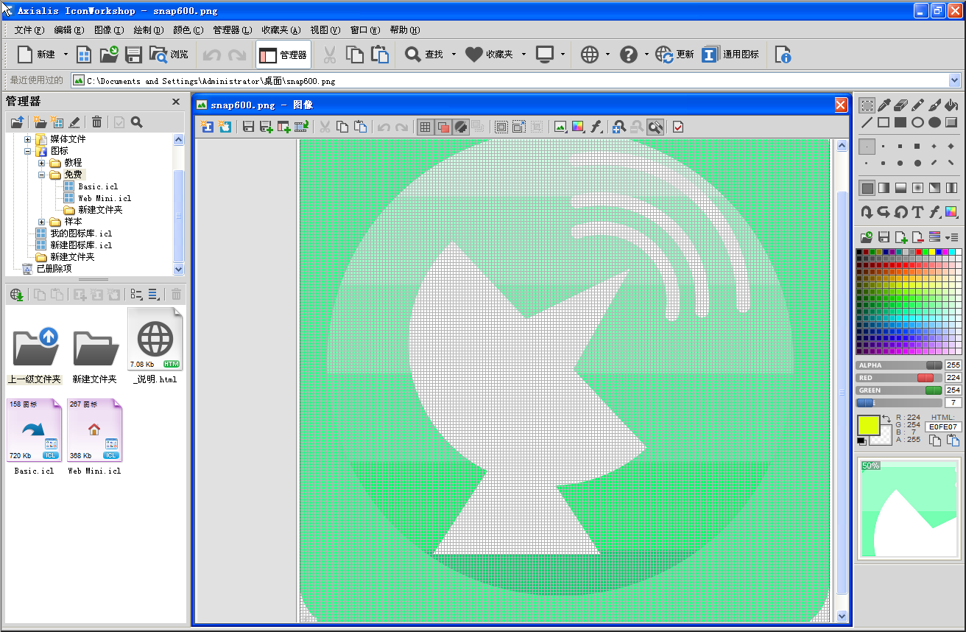Image resolution: width=966 pixels, height=632 pixels.
Task: Toggle the solid fill mode button
Action: pos(867,188)
